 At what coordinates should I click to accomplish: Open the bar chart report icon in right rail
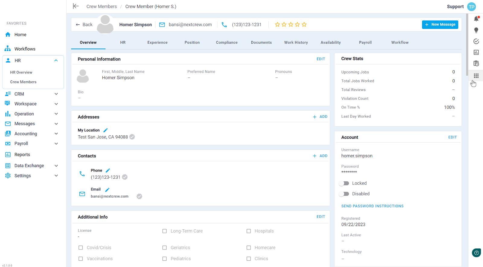click(476, 52)
